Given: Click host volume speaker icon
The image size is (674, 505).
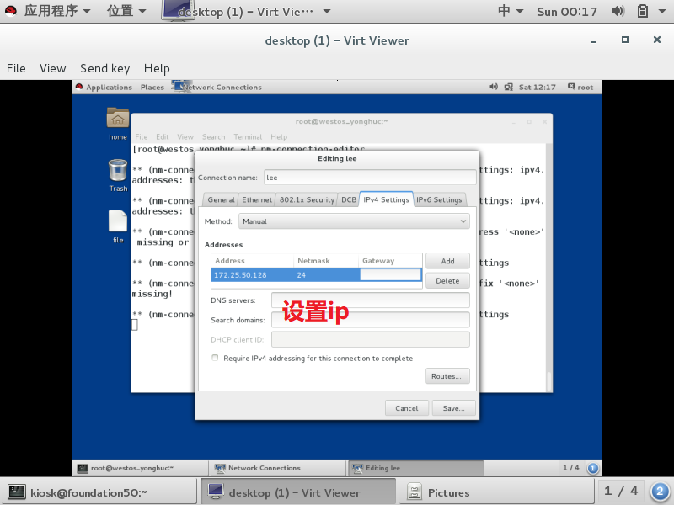Looking at the screenshot, I should 618,11.
